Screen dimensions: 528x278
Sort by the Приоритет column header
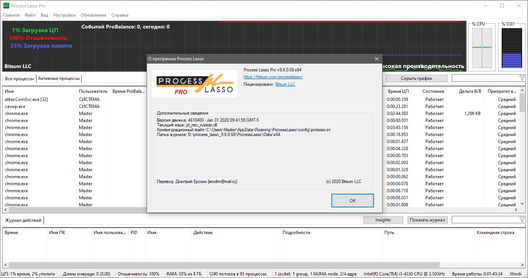pyautogui.click(x=501, y=91)
